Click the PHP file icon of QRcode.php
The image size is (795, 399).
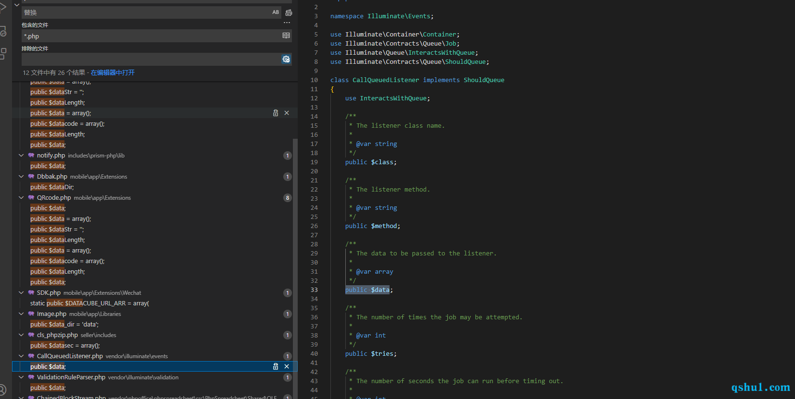(x=31, y=198)
